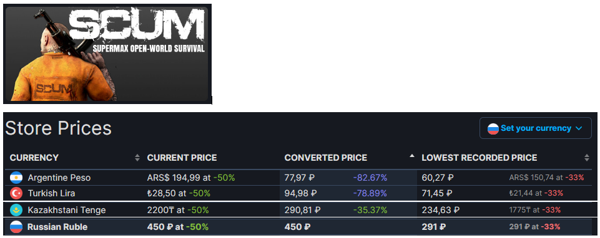Expand the currency selector chevron
This screenshot has width=600, height=238.
pyautogui.click(x=579, y=128)
